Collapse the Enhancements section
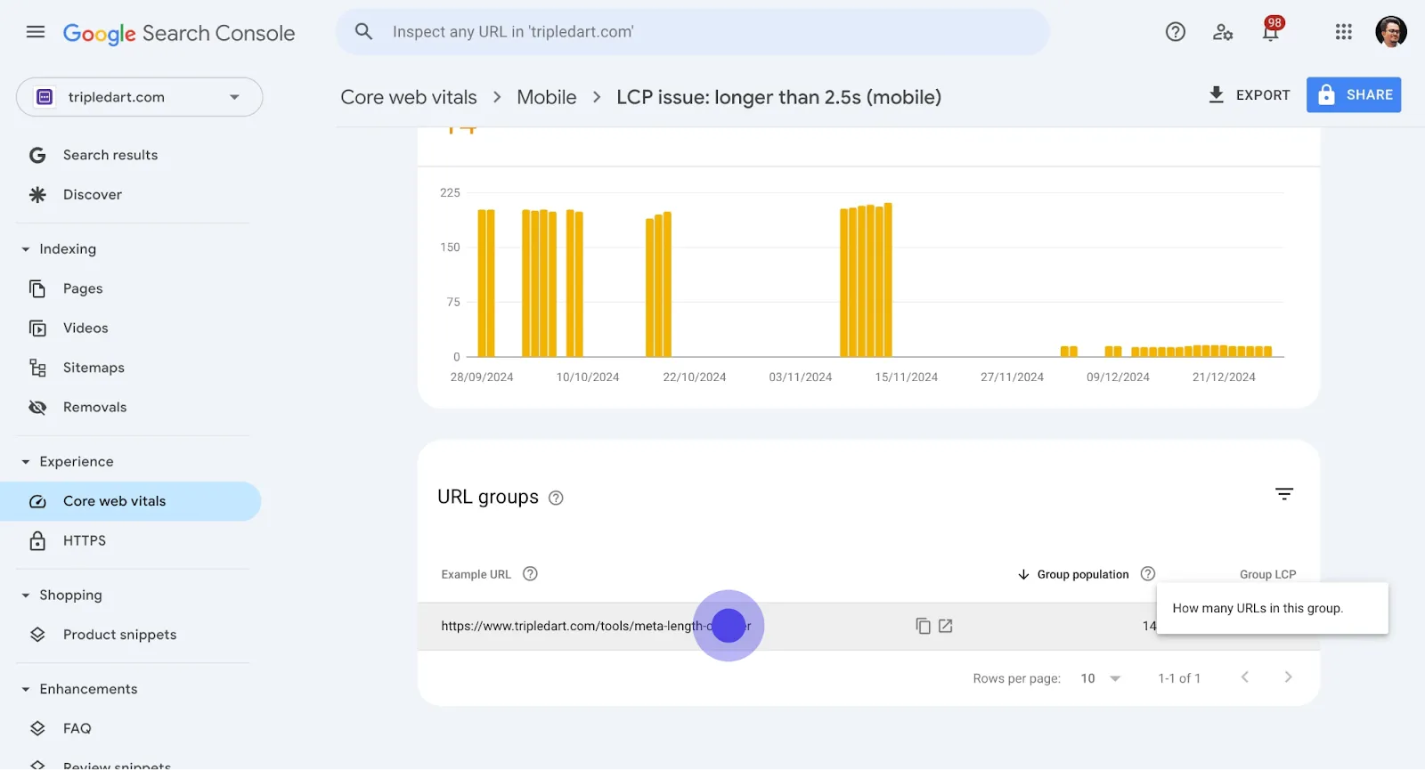Viewport: 1425px width, 770px height. (80, 689)
